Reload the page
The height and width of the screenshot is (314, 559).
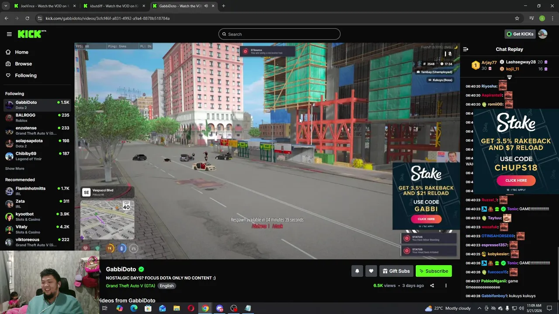point(27,18)
